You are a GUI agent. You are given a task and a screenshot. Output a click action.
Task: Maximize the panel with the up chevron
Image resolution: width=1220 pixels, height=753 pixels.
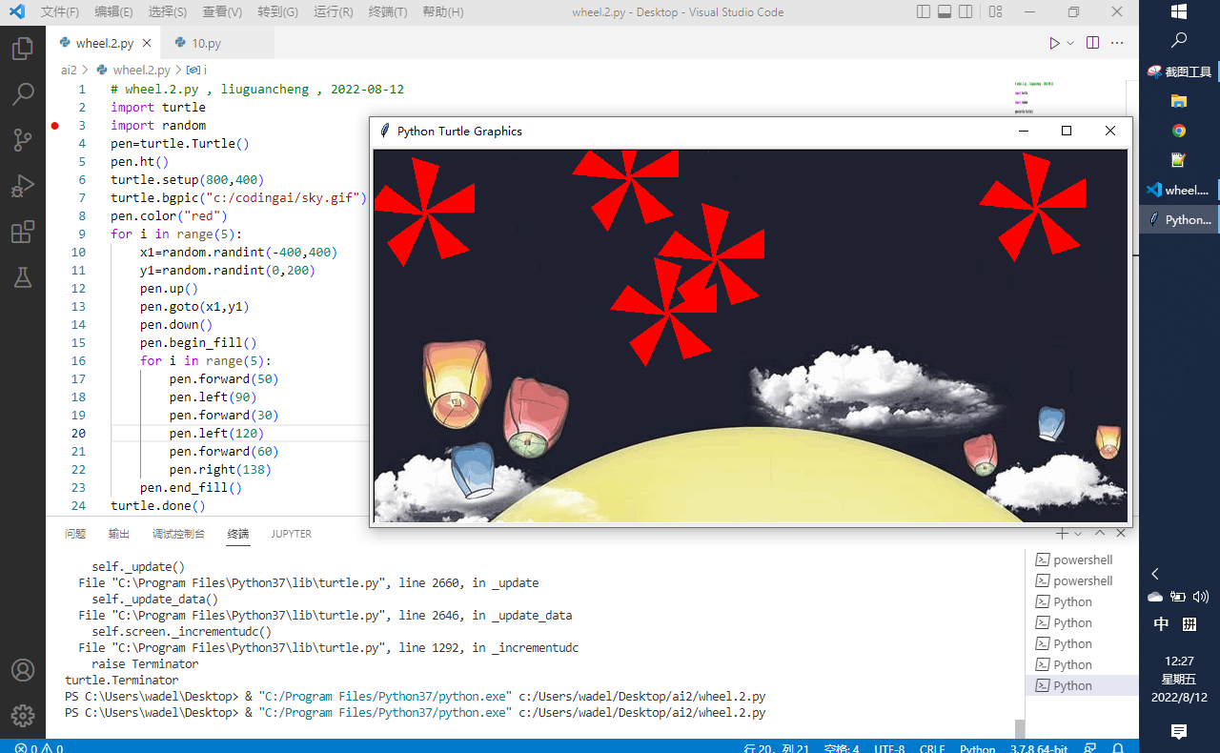click(x=1100, y=534)
